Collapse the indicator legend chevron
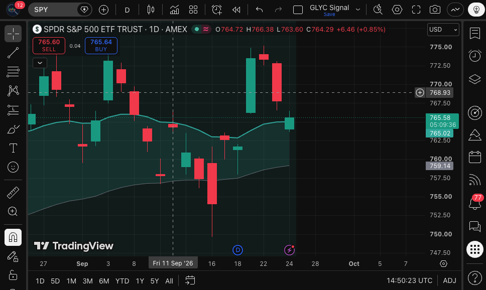The image size is (486, 290). (x=40, y=63)
